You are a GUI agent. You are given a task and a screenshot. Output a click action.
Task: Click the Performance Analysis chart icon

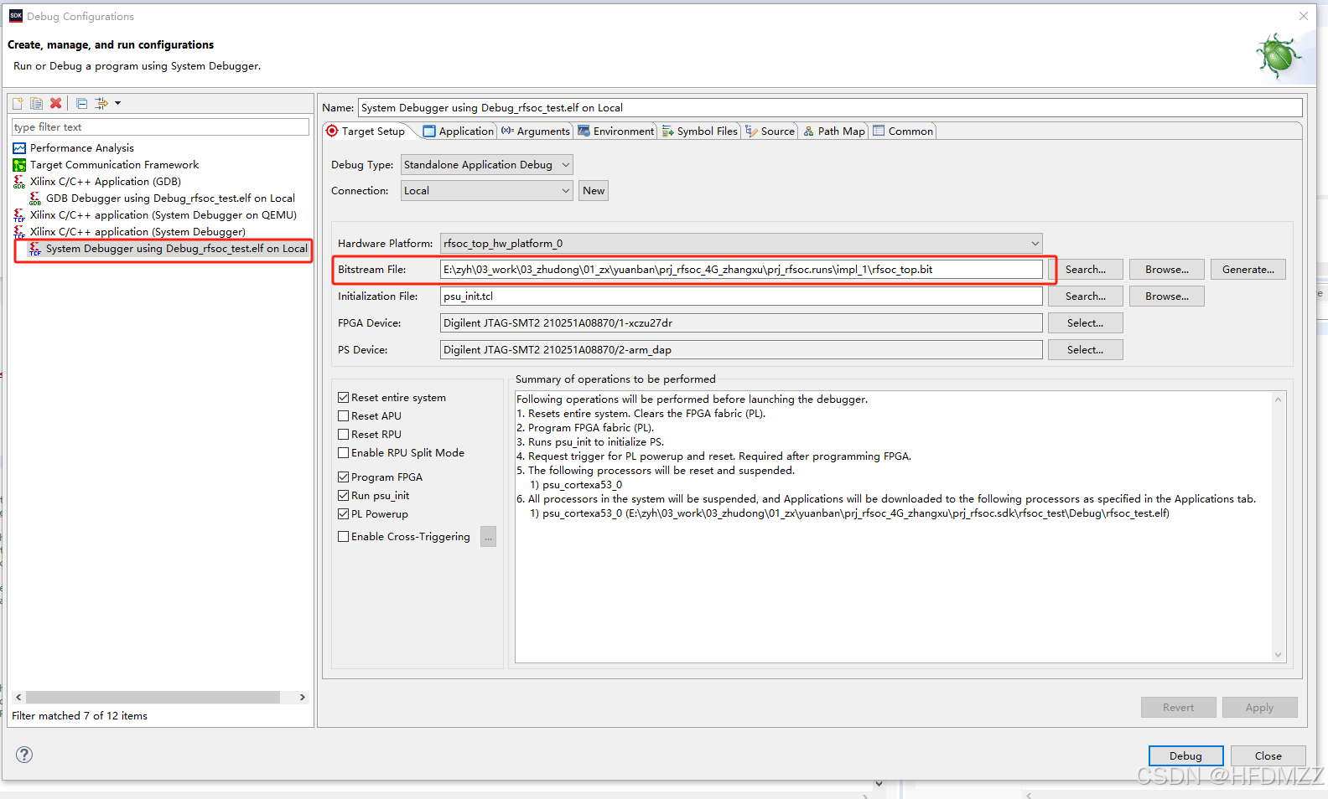pos(19,148)
